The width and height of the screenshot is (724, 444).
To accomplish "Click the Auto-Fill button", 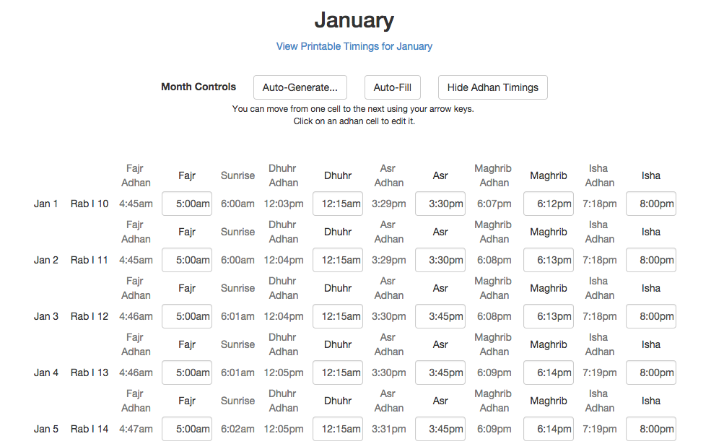I will 393,87.
